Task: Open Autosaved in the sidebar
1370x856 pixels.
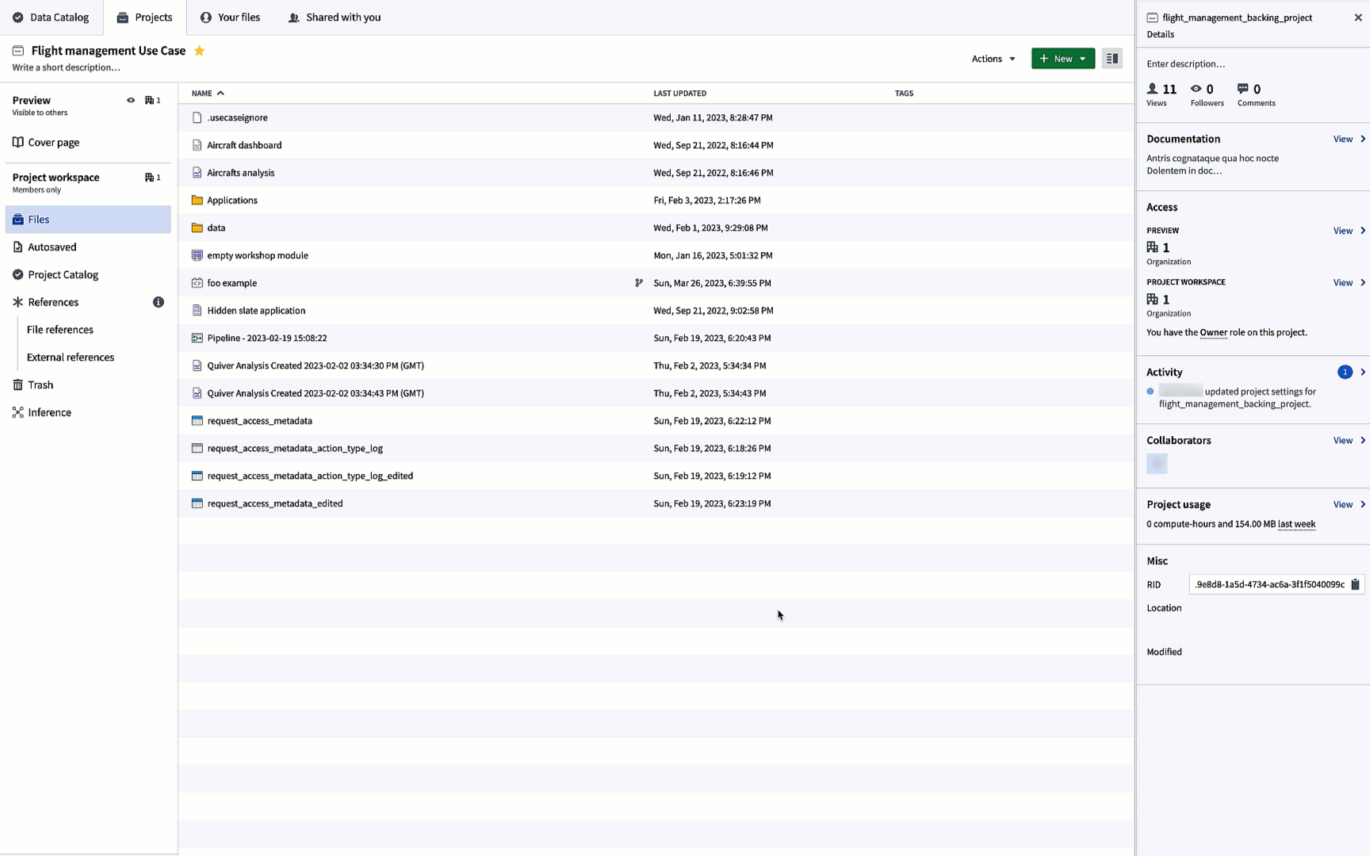Action: coord(88,247)
